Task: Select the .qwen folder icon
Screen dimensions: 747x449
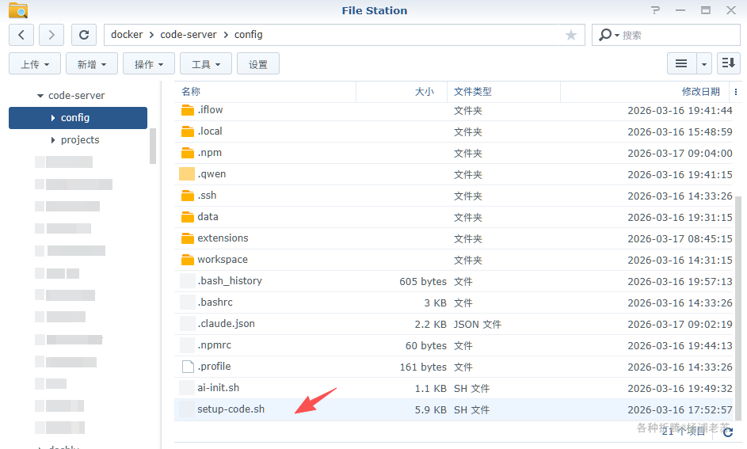Action: pos(187,173)
